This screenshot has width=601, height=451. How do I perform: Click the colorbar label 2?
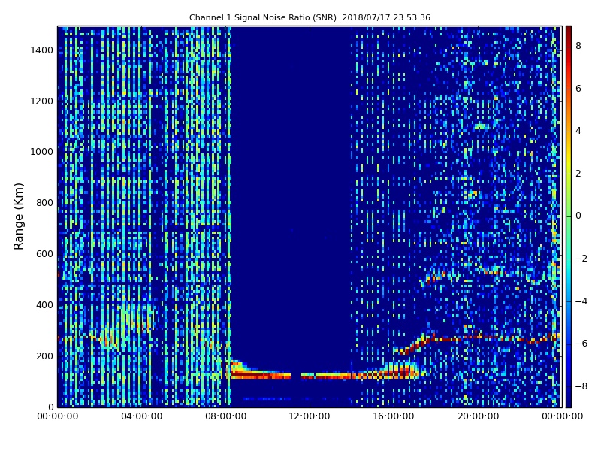point(578,174)
